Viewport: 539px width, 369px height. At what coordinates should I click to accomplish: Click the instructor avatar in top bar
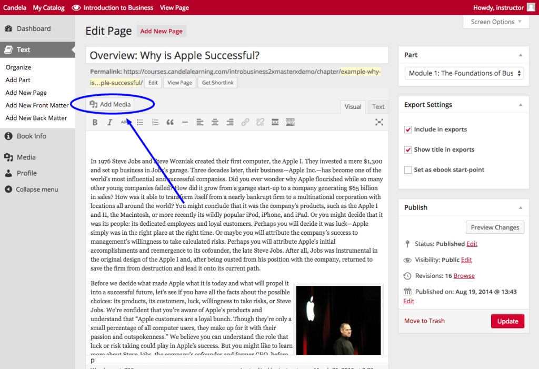click(531, 7)
